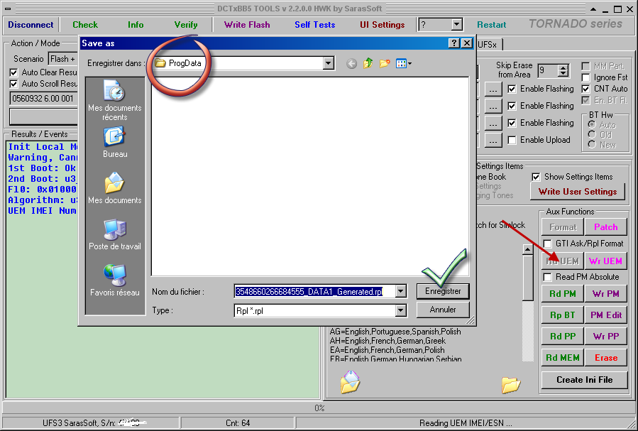Expand the Nom du fichier dropdown
Screen dimensions: 638x431
coord(401,291)
